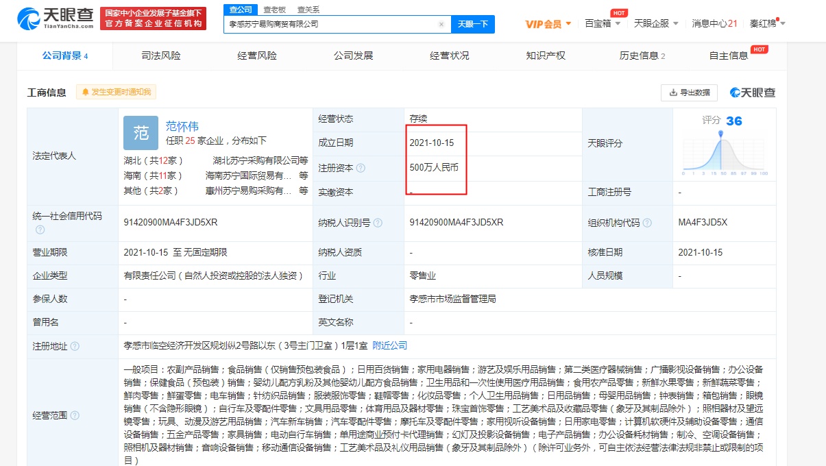Click the help icon beside 注册资本
This screenshot has height=466, width=826.
click(x=361, y=168)
